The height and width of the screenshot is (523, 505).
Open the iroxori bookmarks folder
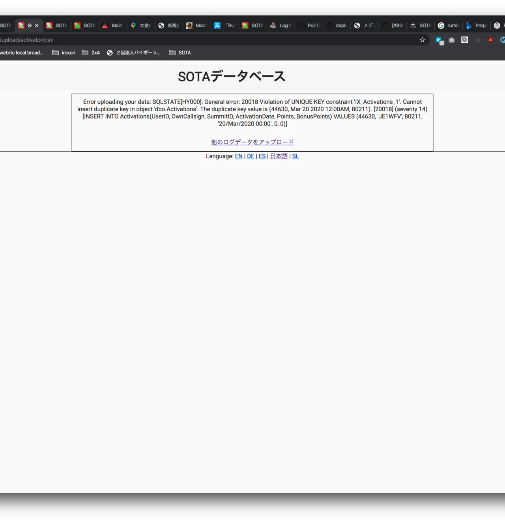[x=64, y=53]
